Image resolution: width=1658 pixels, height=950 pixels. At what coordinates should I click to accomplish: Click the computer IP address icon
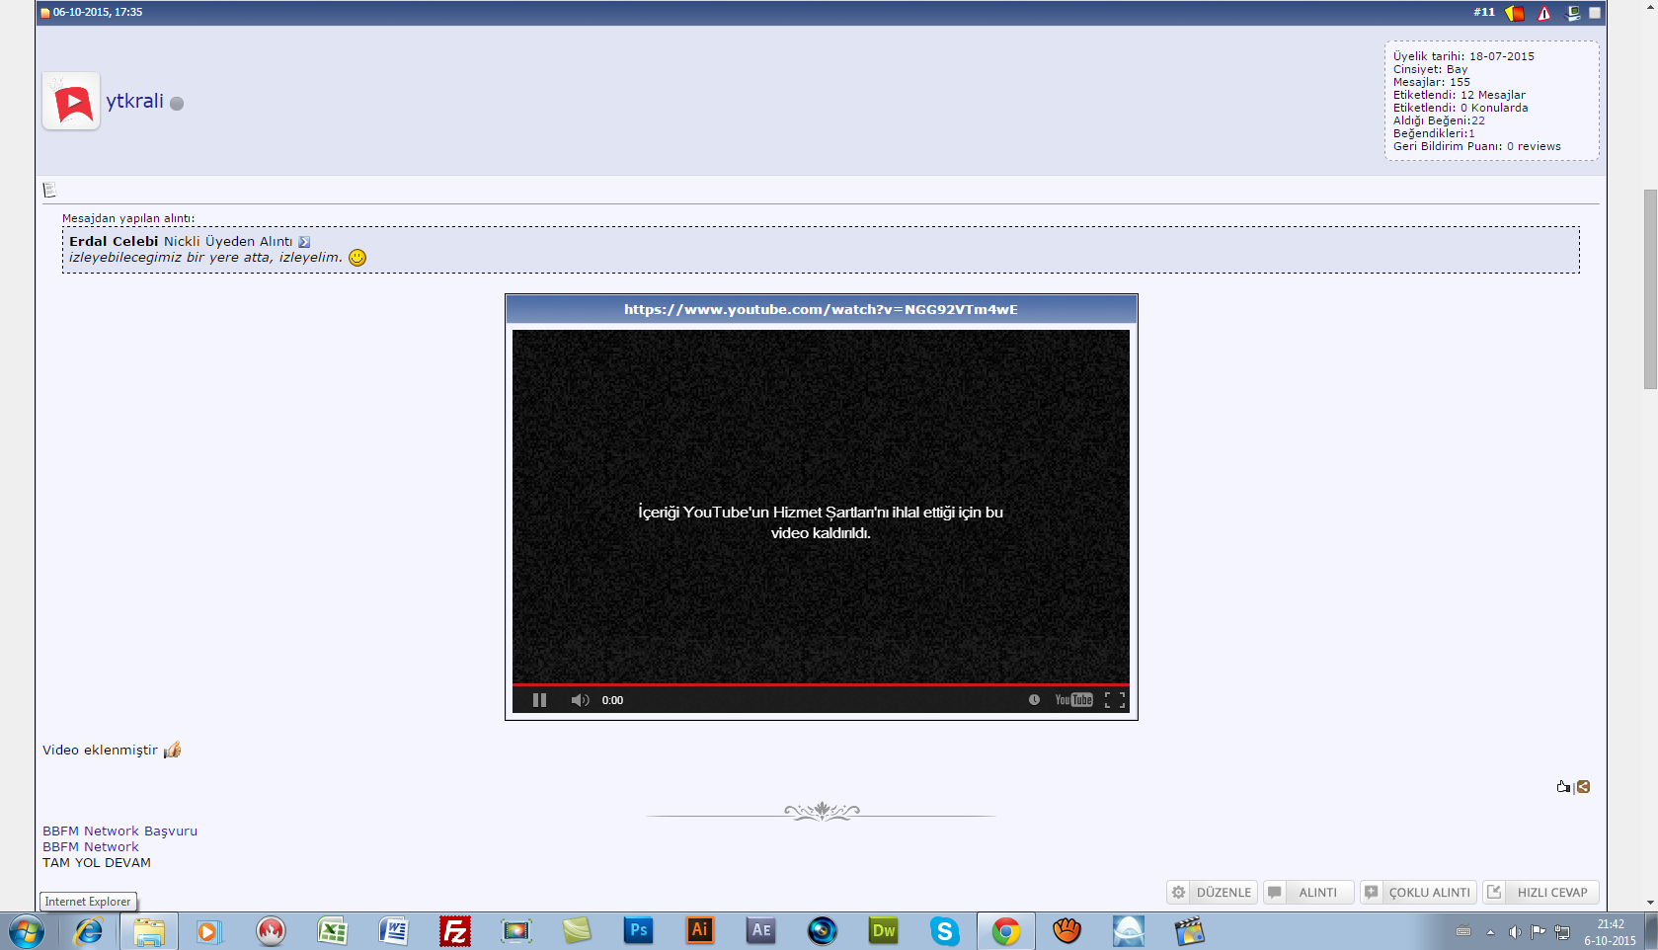coord(1573,13)
